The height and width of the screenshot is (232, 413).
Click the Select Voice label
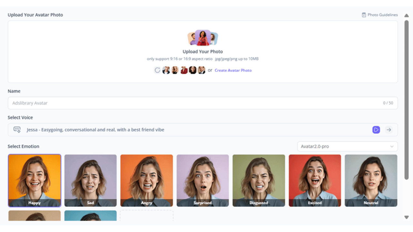(x=20, y=118)
